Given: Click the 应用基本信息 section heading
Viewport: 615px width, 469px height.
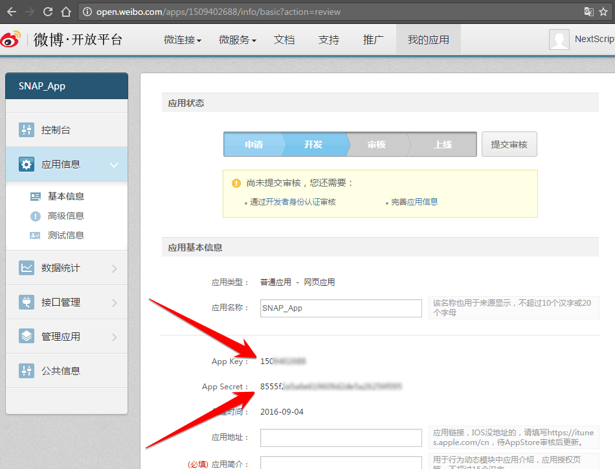Looking at the screenshot, I should [195, 247].
